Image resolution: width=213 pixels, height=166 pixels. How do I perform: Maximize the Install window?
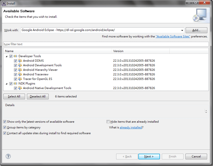tap(196, 2)
